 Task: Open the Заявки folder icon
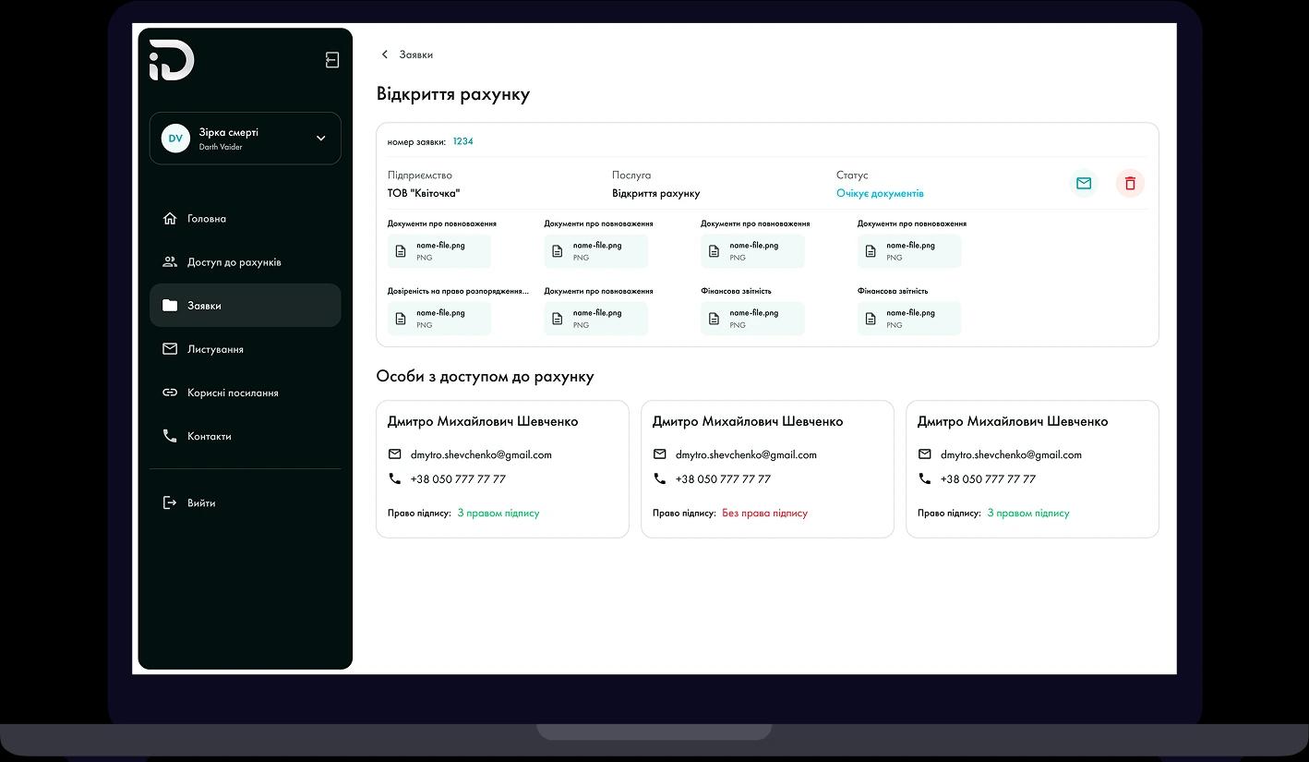[x=170, y=305]
